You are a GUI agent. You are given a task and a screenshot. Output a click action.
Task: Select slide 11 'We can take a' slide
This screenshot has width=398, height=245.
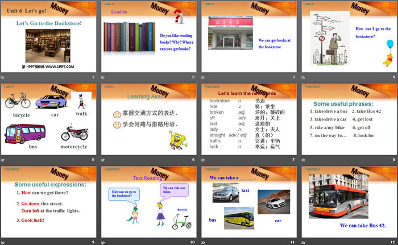tap(248, 202)
